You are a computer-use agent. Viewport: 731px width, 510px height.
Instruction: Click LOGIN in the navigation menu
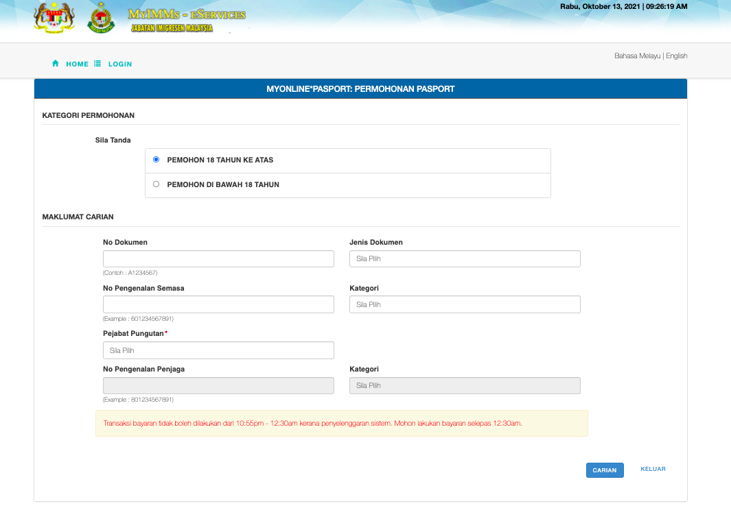pos(120,63)
